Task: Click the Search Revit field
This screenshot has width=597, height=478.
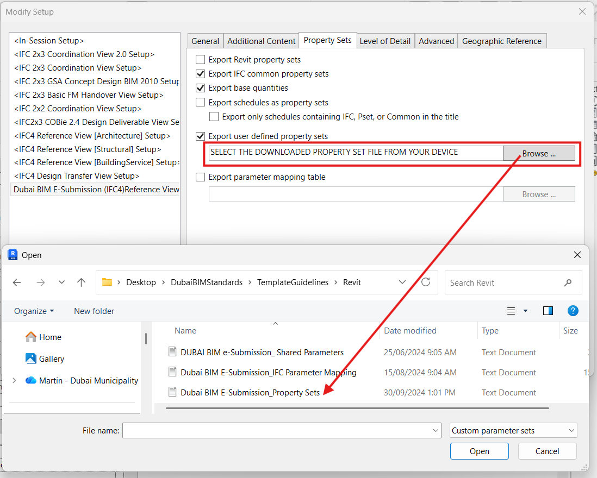Action: 513,282
